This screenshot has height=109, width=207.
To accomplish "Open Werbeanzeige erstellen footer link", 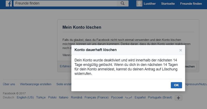I will (x=36, y=84).
